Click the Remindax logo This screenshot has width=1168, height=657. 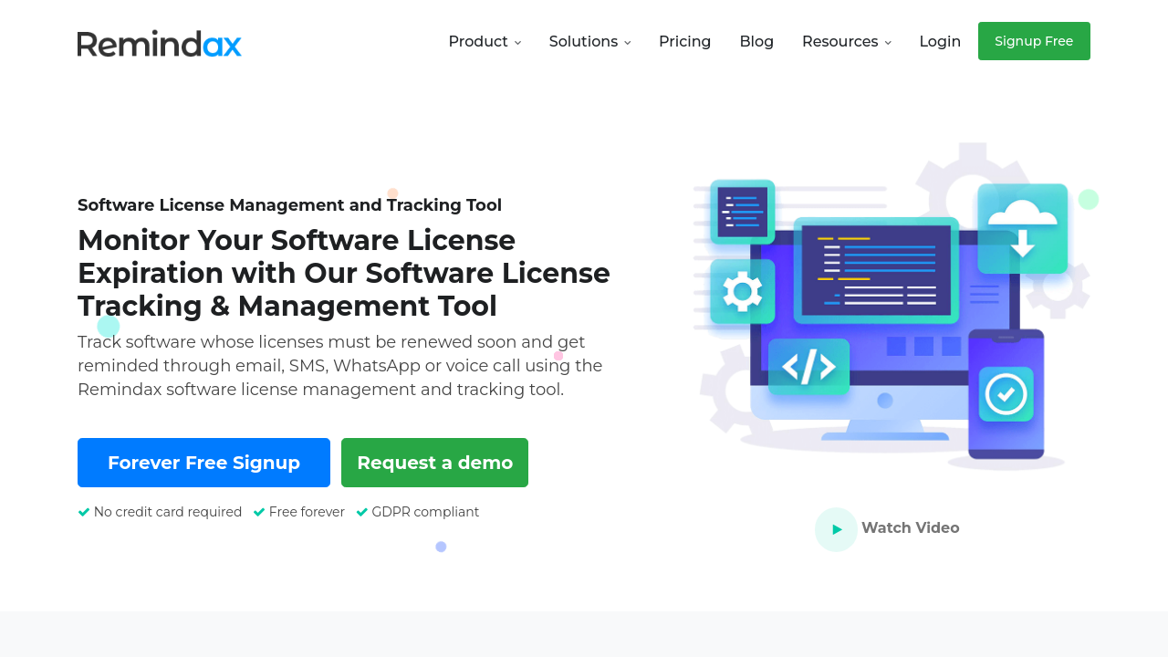click(159, 43)
